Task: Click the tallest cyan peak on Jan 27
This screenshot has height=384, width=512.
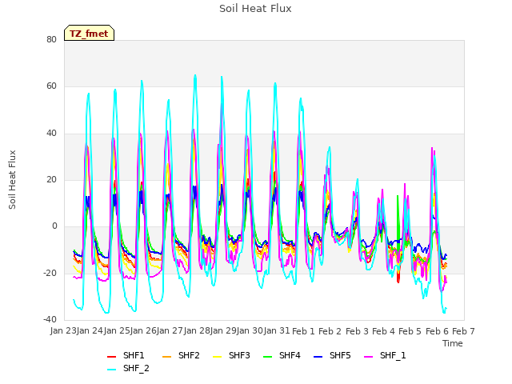Action: pyautogui.click(x=195, y=76)
